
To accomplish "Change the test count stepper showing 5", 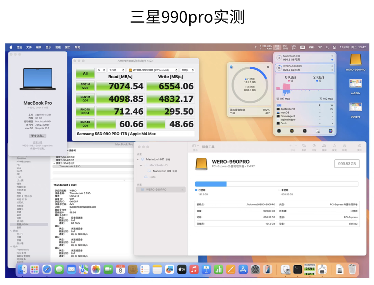I will (101, 70).
